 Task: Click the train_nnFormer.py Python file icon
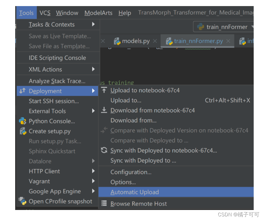(169, 41)
